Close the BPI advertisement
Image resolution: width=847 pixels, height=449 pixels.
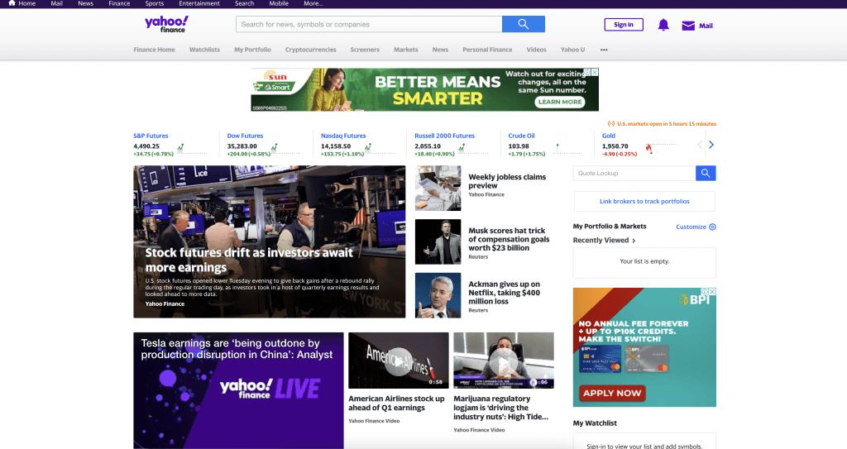pos(712,291)
